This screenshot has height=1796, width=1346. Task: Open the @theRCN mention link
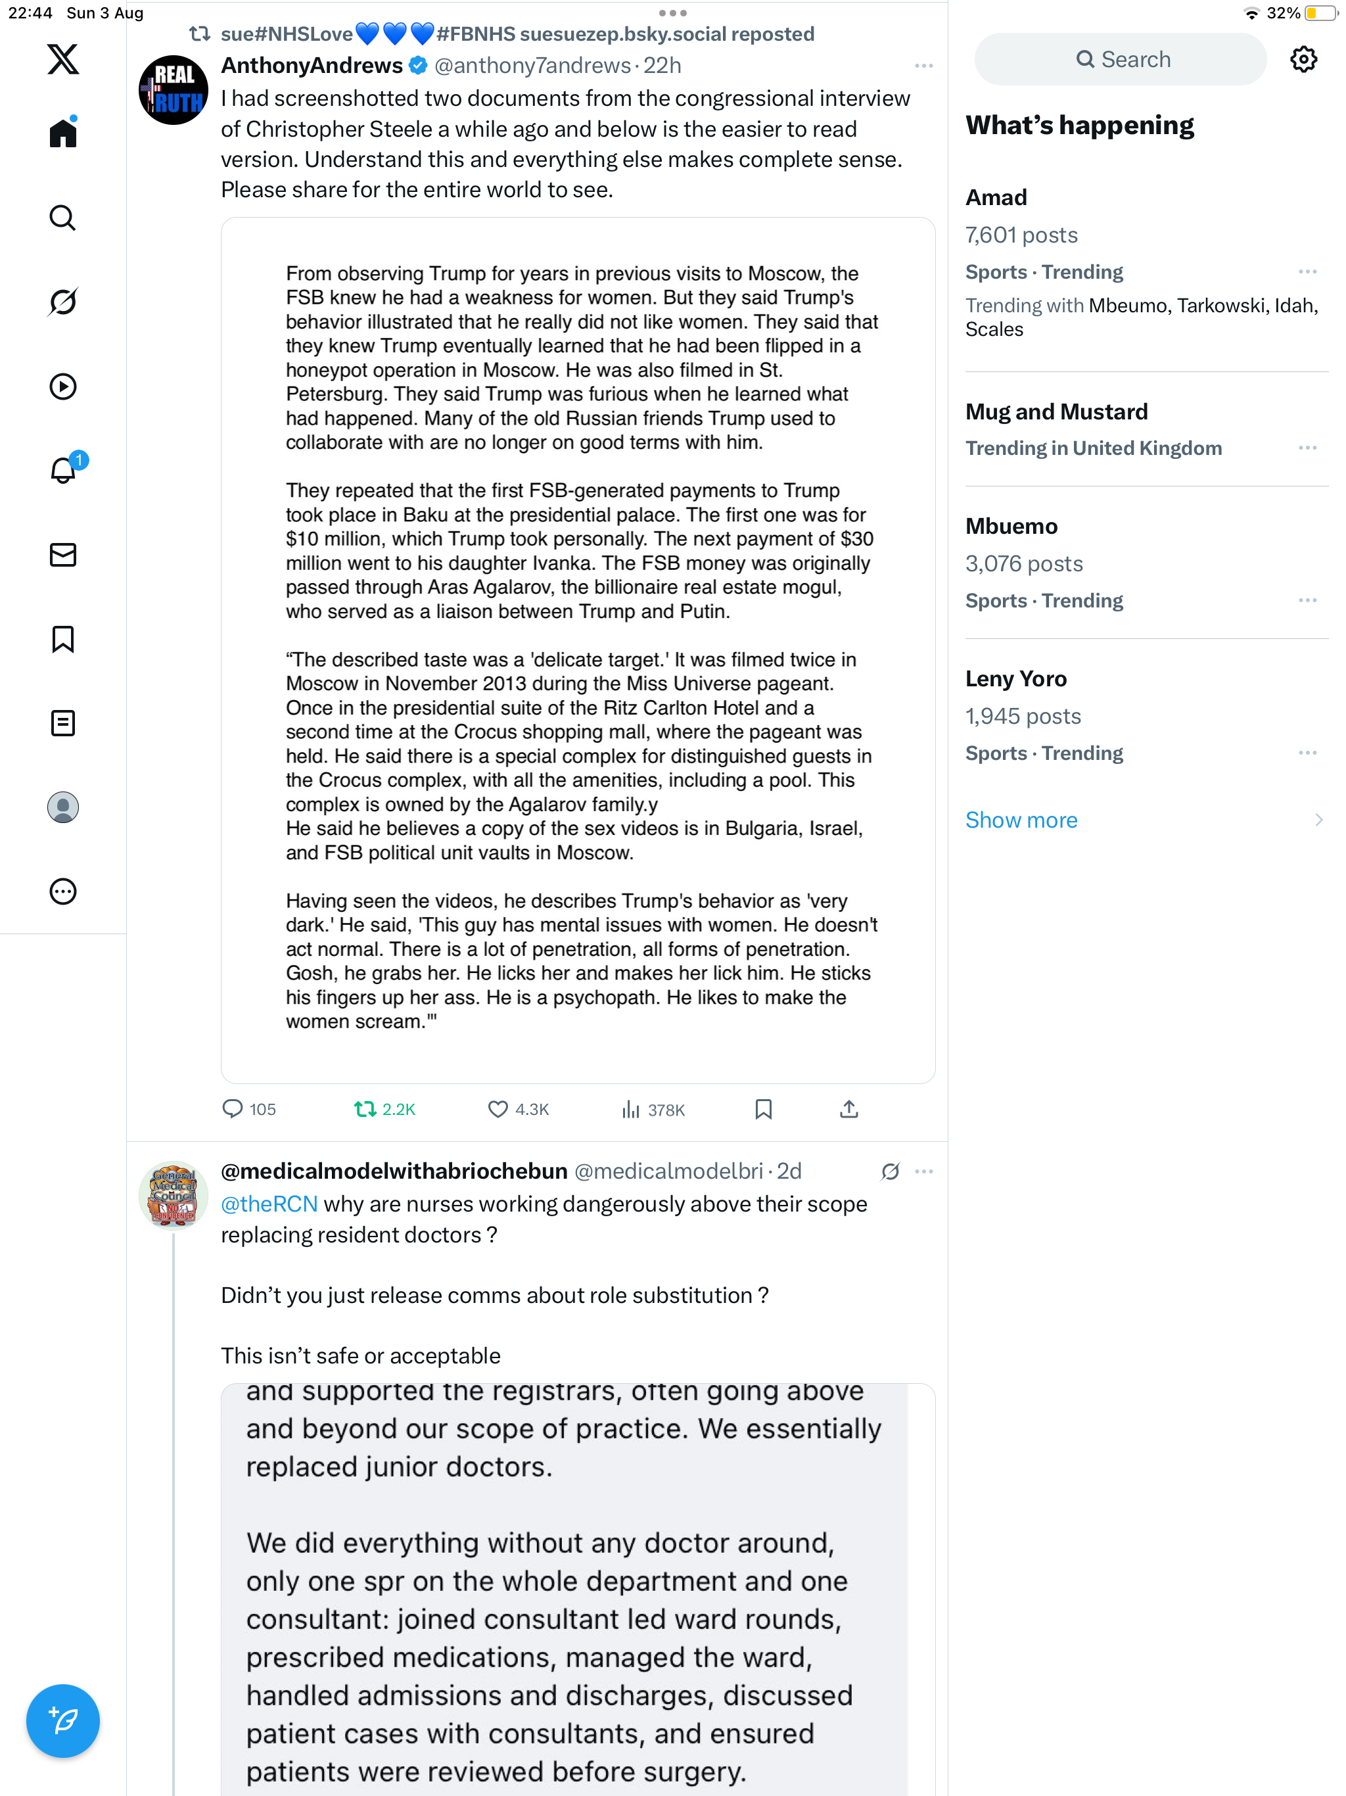pos(269,1204)
